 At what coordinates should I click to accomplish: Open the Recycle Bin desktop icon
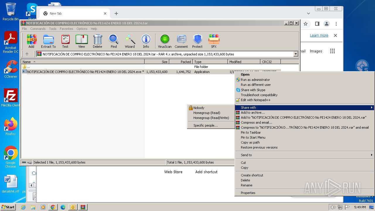click(11, 12)
